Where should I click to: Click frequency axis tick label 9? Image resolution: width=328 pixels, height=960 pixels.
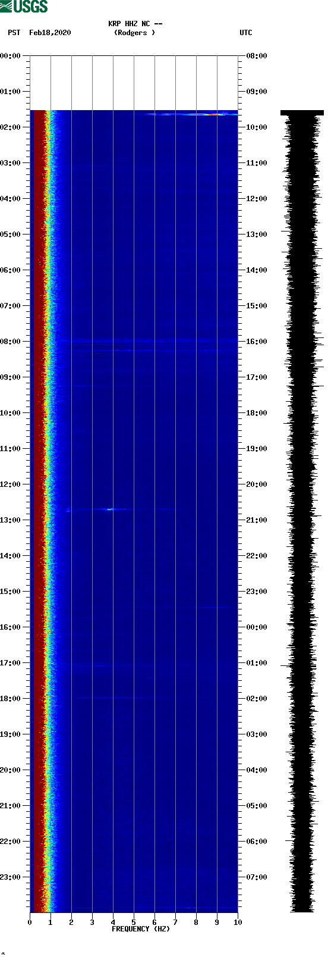pos(217,923)
